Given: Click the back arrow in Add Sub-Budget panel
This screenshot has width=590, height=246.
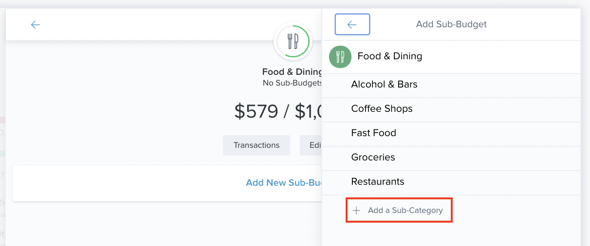Looking at the screenshot, I should (352, 25).
